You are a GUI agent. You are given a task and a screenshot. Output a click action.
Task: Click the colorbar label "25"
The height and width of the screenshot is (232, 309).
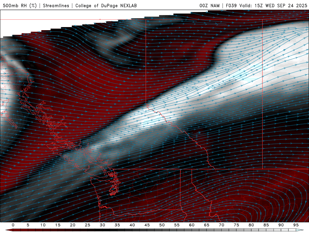(x=87, y=225)
